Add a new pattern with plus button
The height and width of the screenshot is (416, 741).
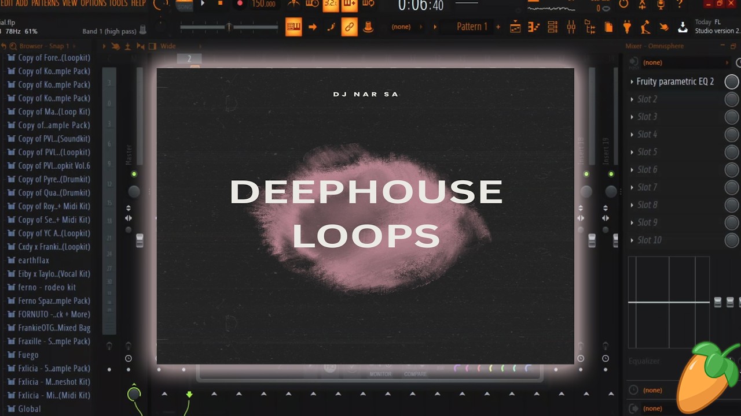pyautogui.click(x=498, y=27)
